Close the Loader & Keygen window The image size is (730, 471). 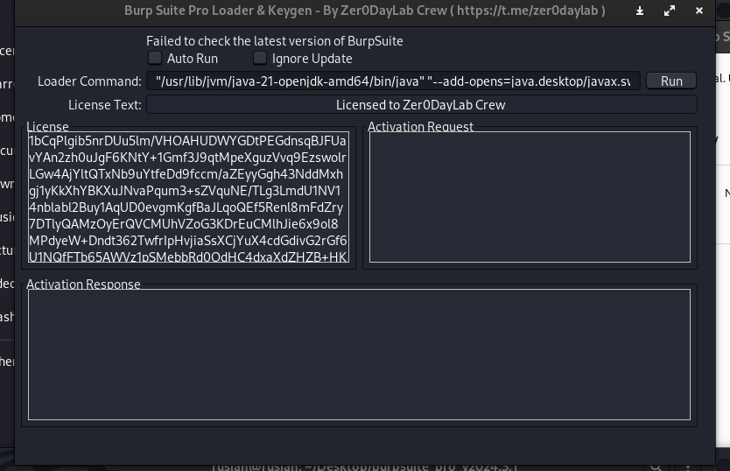(x=699, y=11)
